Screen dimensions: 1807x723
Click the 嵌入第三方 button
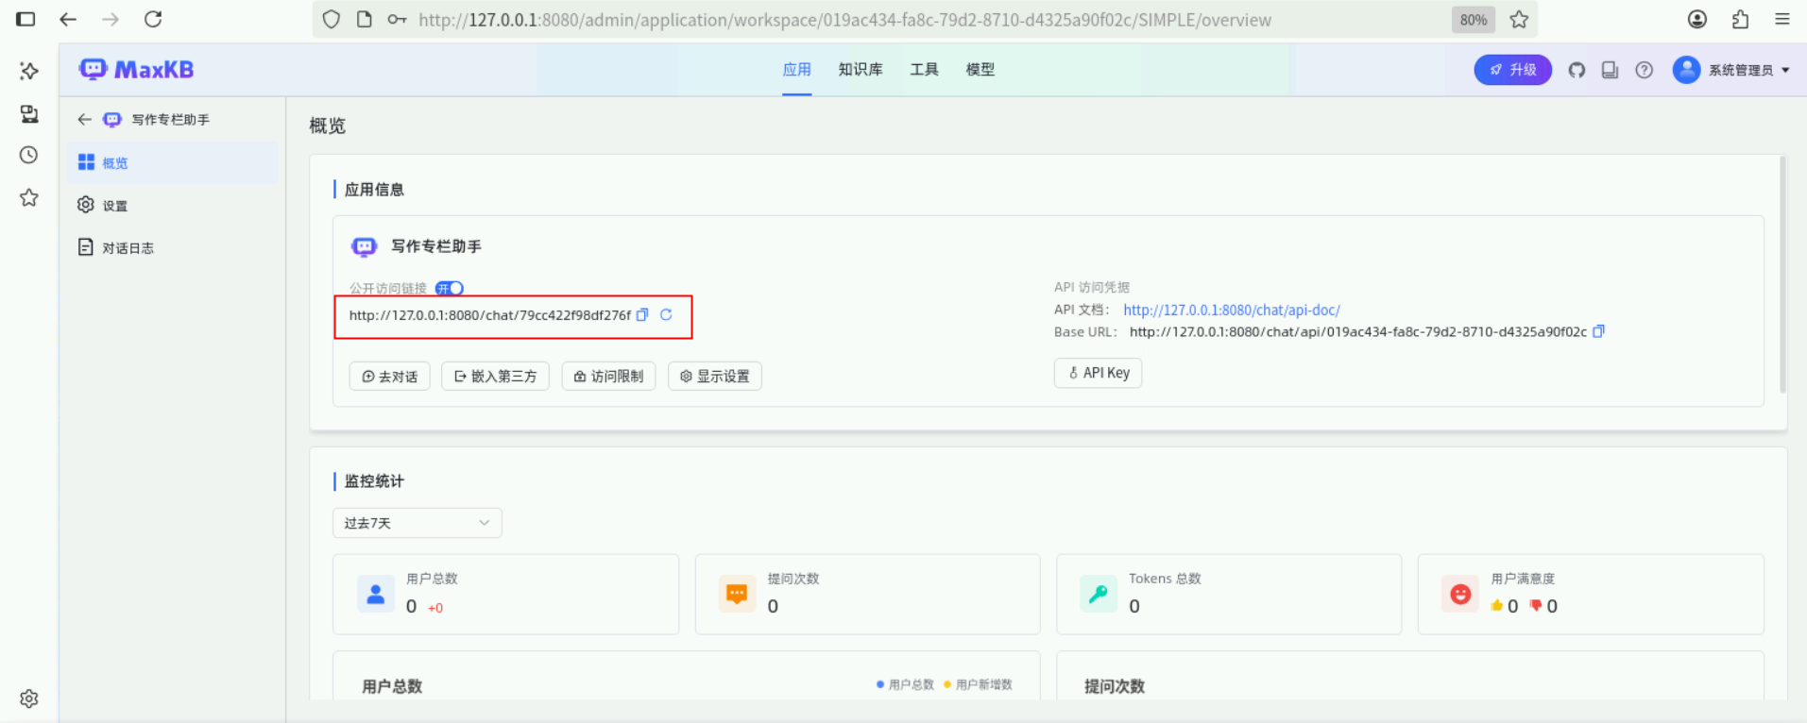pos(495,377)
